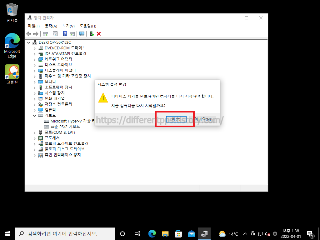The height and width of the screenshot is (240, 320).
Task: Expand the 디스크 드라이브 node
Action: [x=34, y=65]
